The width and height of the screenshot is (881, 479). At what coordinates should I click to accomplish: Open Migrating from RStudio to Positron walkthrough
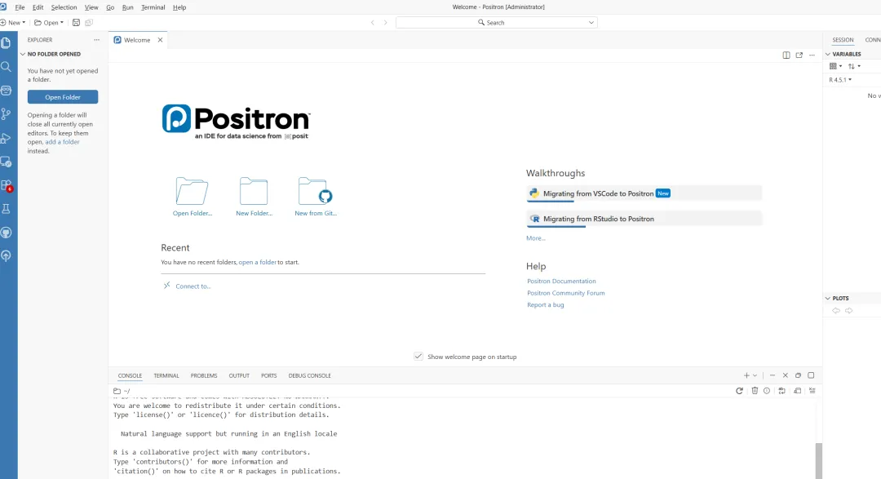coord(644,219)
